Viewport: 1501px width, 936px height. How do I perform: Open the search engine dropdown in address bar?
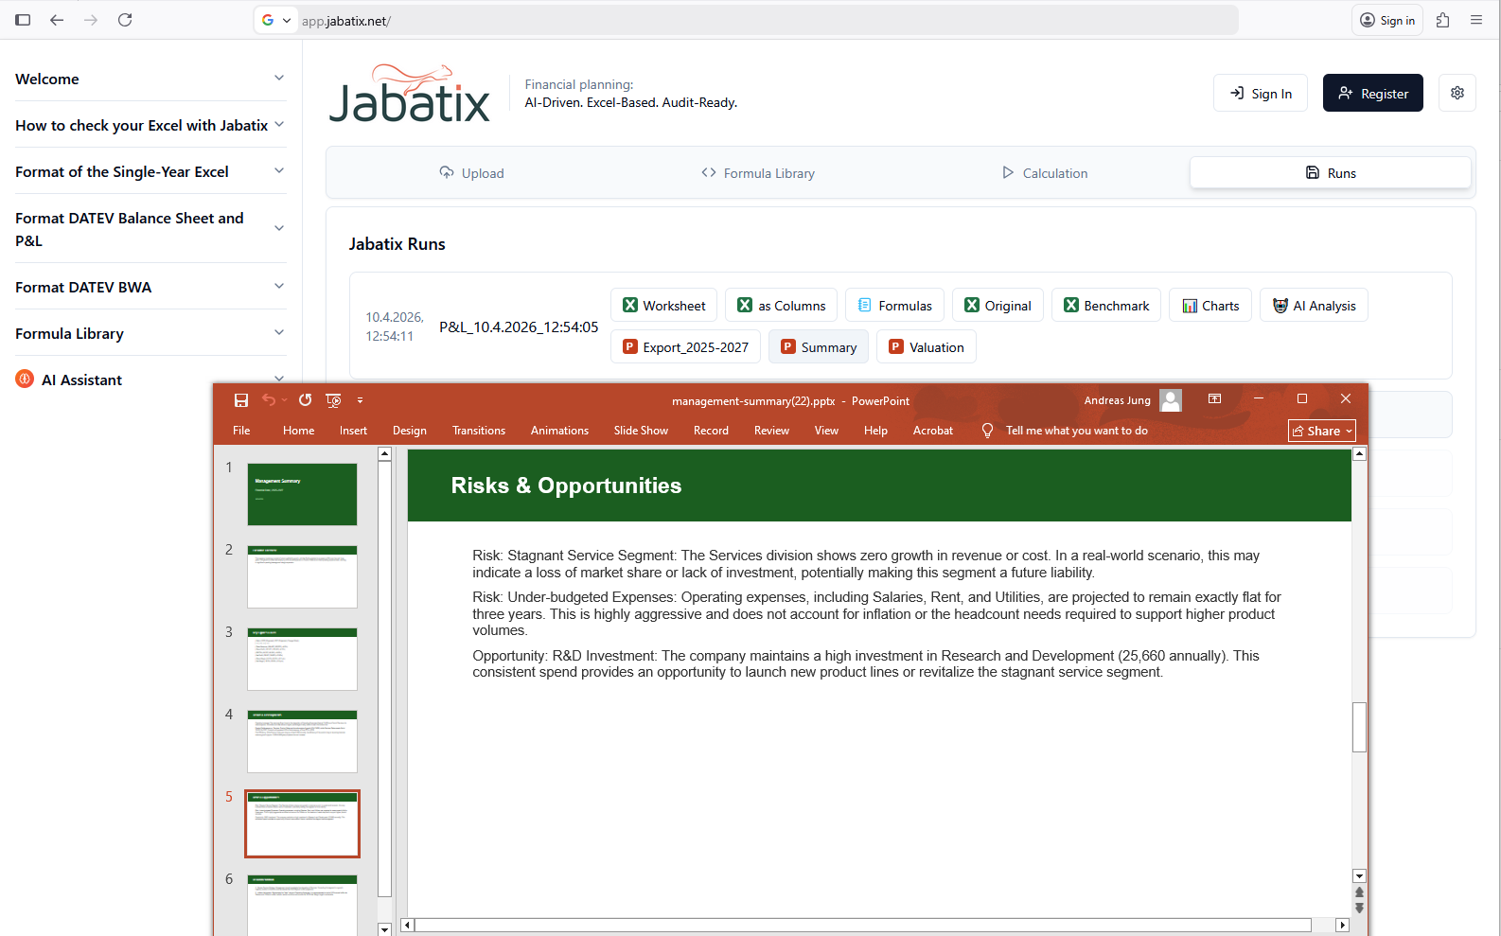point(276,20)
